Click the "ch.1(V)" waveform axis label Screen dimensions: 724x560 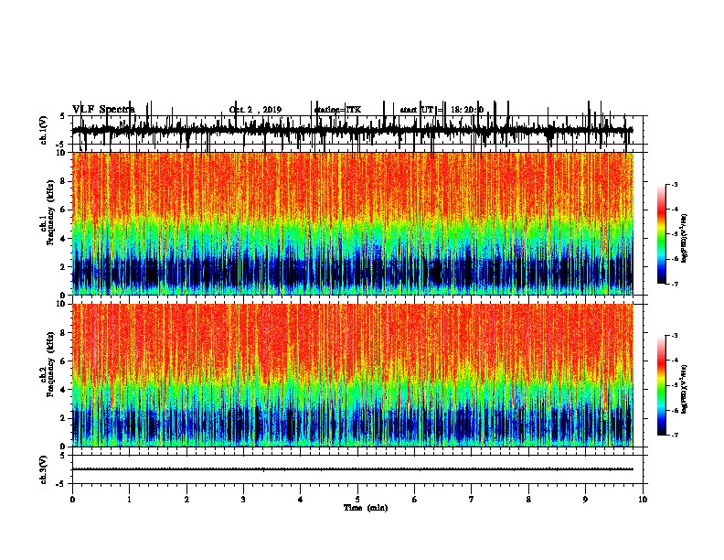44,130
